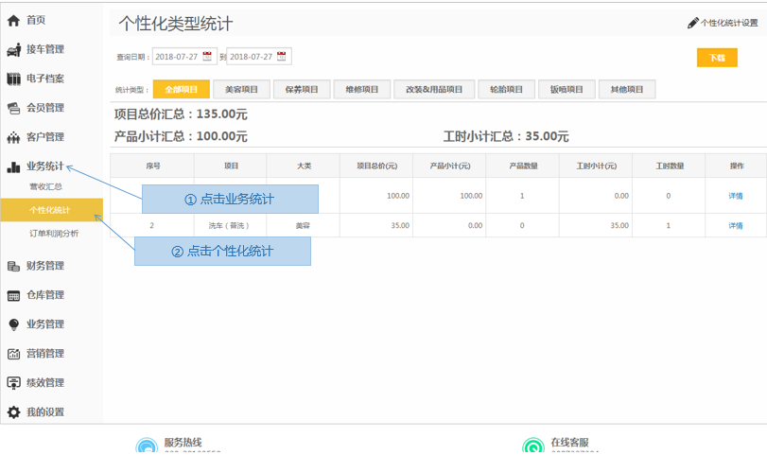Click the 仓库管理 warehouse icon
767x455 pixels.
13,295
